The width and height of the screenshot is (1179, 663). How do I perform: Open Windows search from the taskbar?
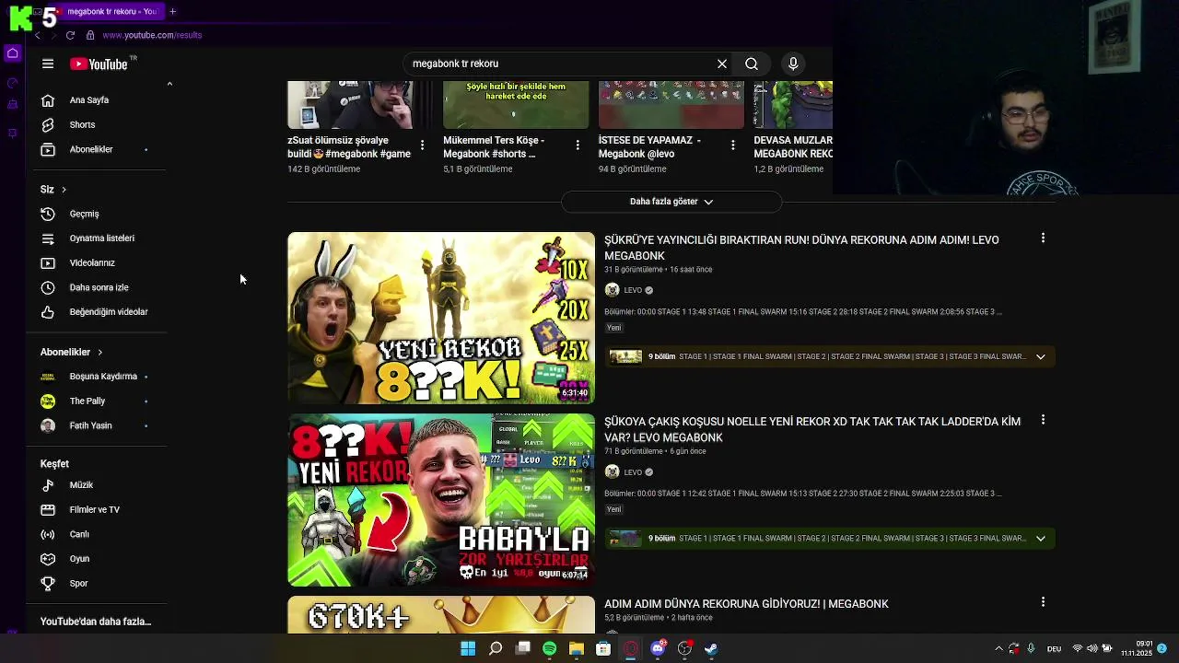(x=496, y=648)
